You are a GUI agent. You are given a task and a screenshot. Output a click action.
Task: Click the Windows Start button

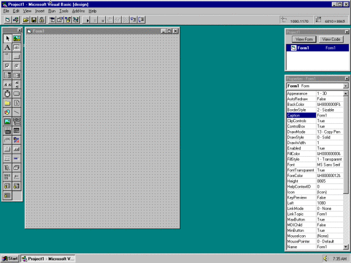10,258
